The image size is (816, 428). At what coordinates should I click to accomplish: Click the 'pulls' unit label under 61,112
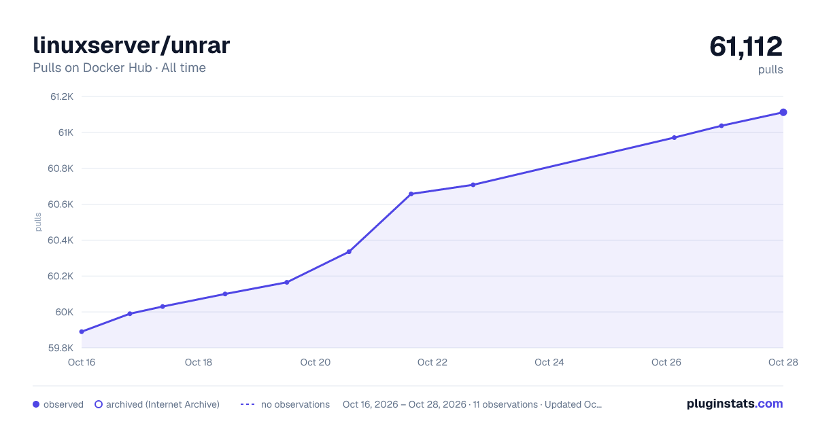pyautogui.click(x=770, y=69)
